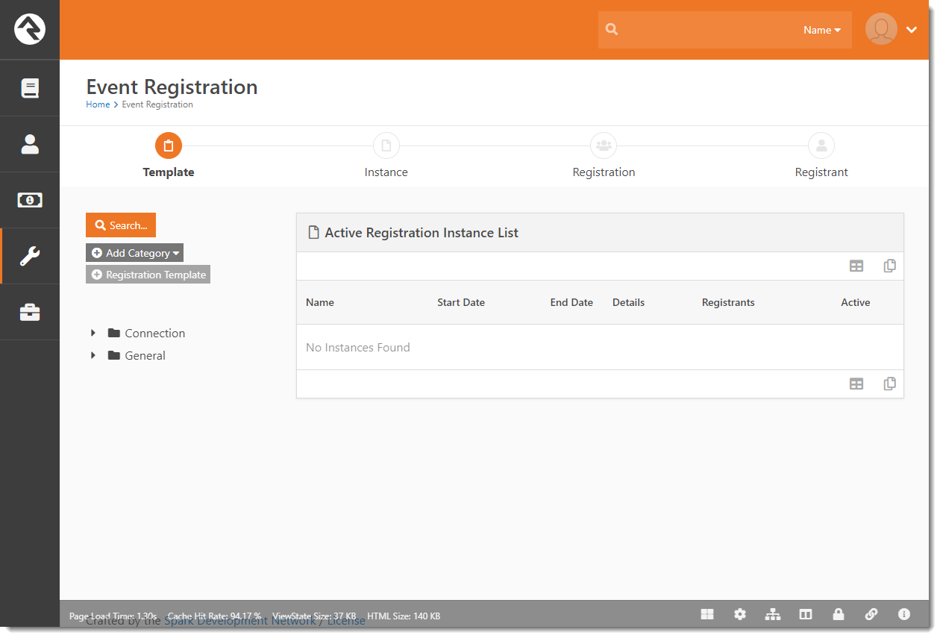The height and width of the screenshot is (638, 940).
Task: Open the People sidebar menu icon
Action: [30, 144]
